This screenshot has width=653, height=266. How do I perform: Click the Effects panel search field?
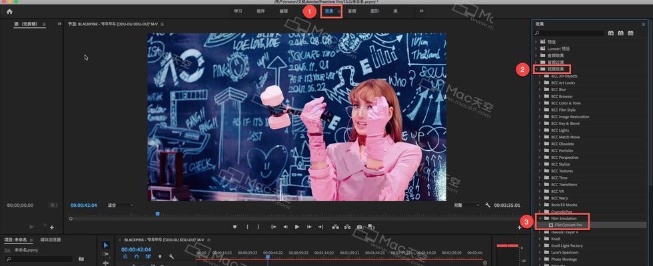click(x=569, y=33)
